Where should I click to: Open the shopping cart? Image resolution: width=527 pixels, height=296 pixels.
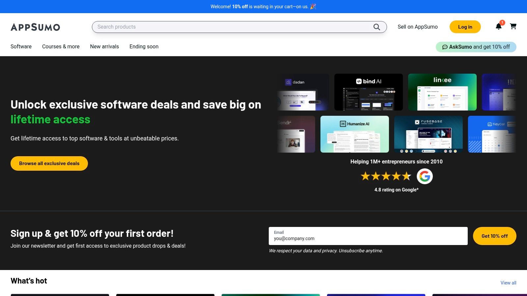(x=513, y=26)
